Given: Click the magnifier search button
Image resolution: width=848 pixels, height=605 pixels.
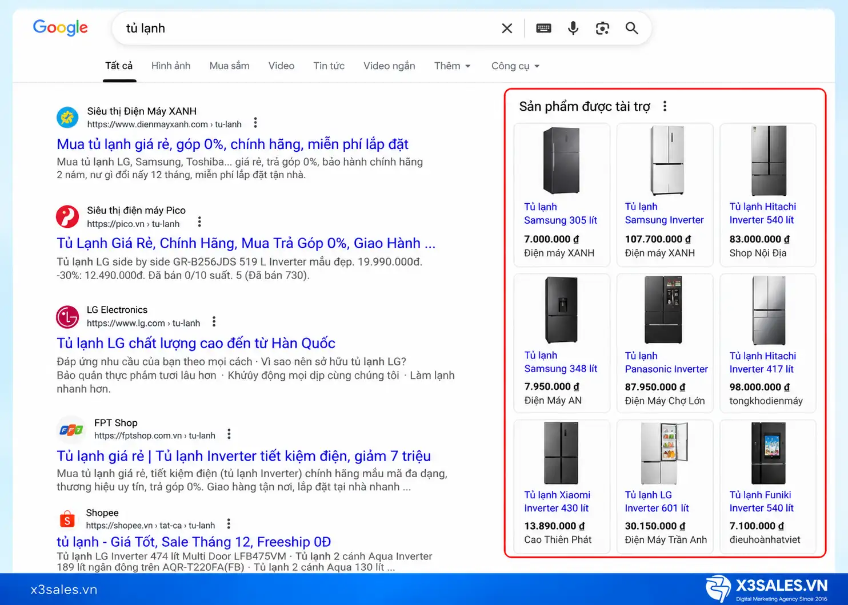Looking at the screenshot, I should click(631, 28).
